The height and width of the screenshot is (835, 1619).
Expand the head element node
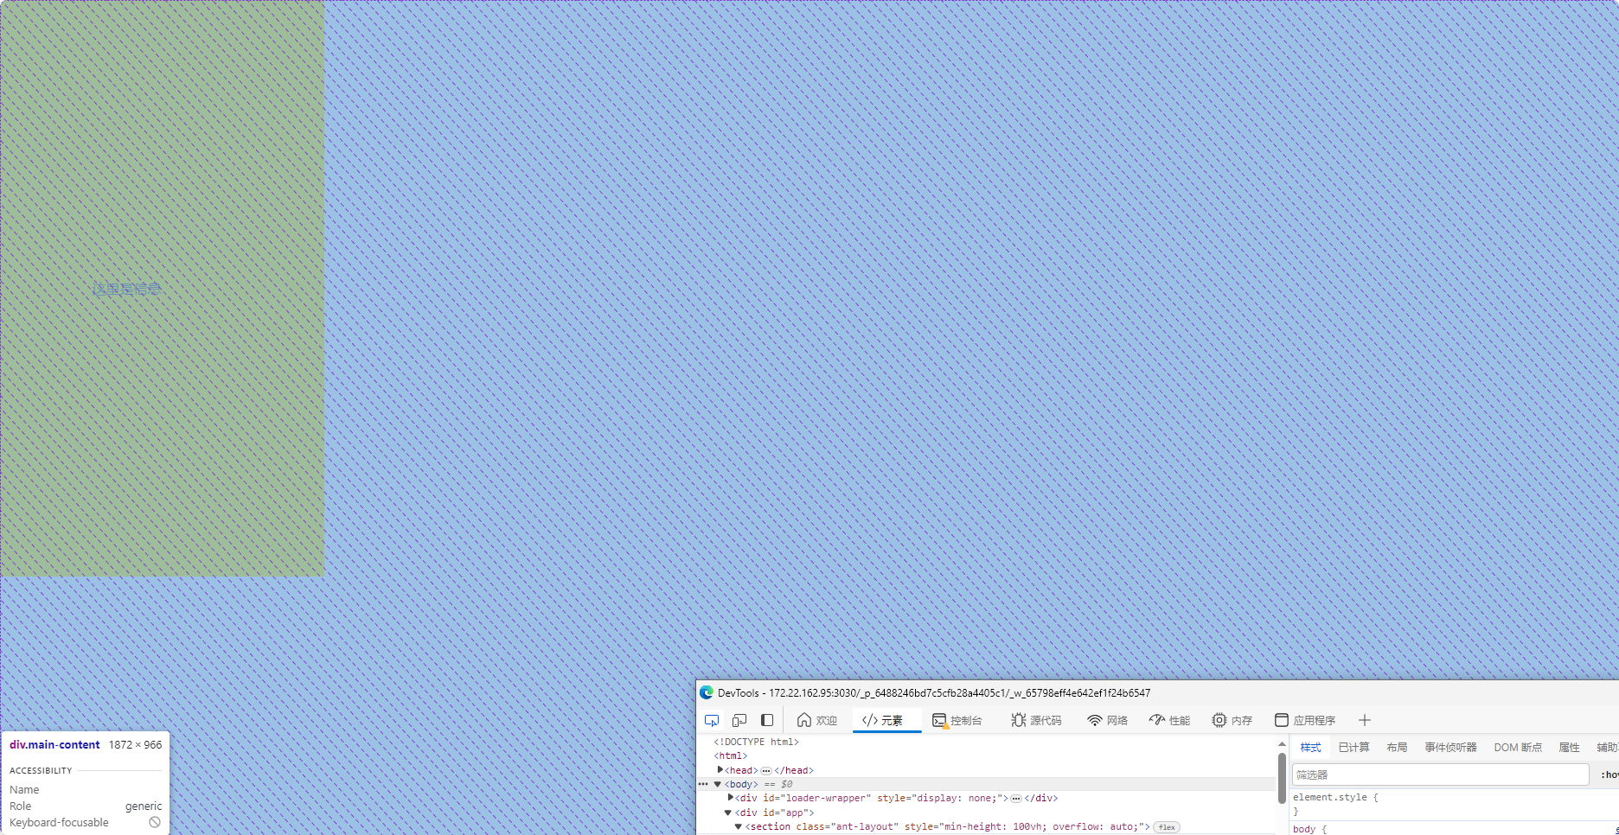[x=720, y=769]
